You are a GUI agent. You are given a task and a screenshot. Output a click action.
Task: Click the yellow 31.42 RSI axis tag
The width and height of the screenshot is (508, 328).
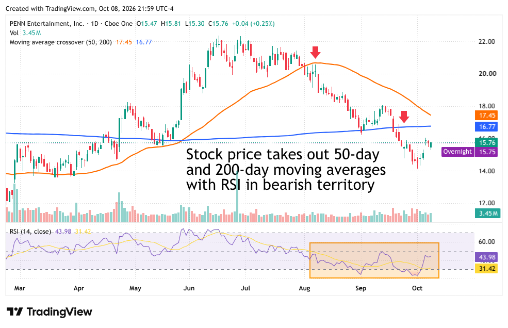[x=487, y=268]
